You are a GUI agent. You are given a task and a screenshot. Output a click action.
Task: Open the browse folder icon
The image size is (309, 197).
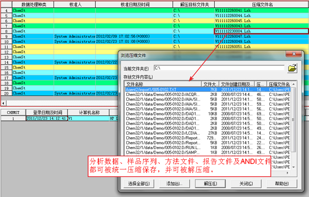(292, 68)
